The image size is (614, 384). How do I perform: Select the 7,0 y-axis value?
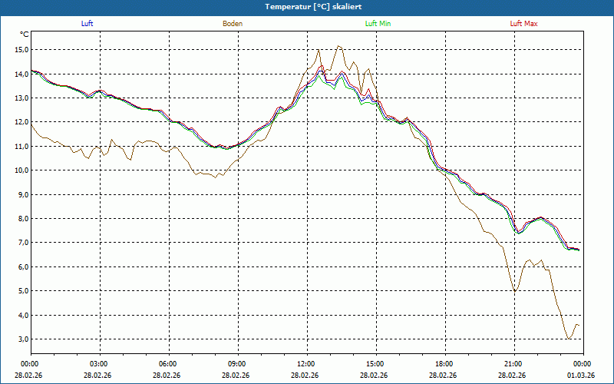click(x=23, y=243)
